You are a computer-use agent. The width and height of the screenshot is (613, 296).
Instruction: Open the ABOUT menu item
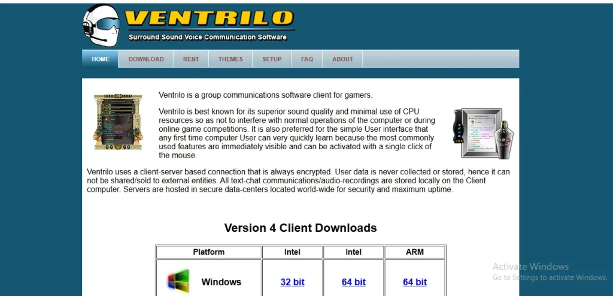pos(342,59)
